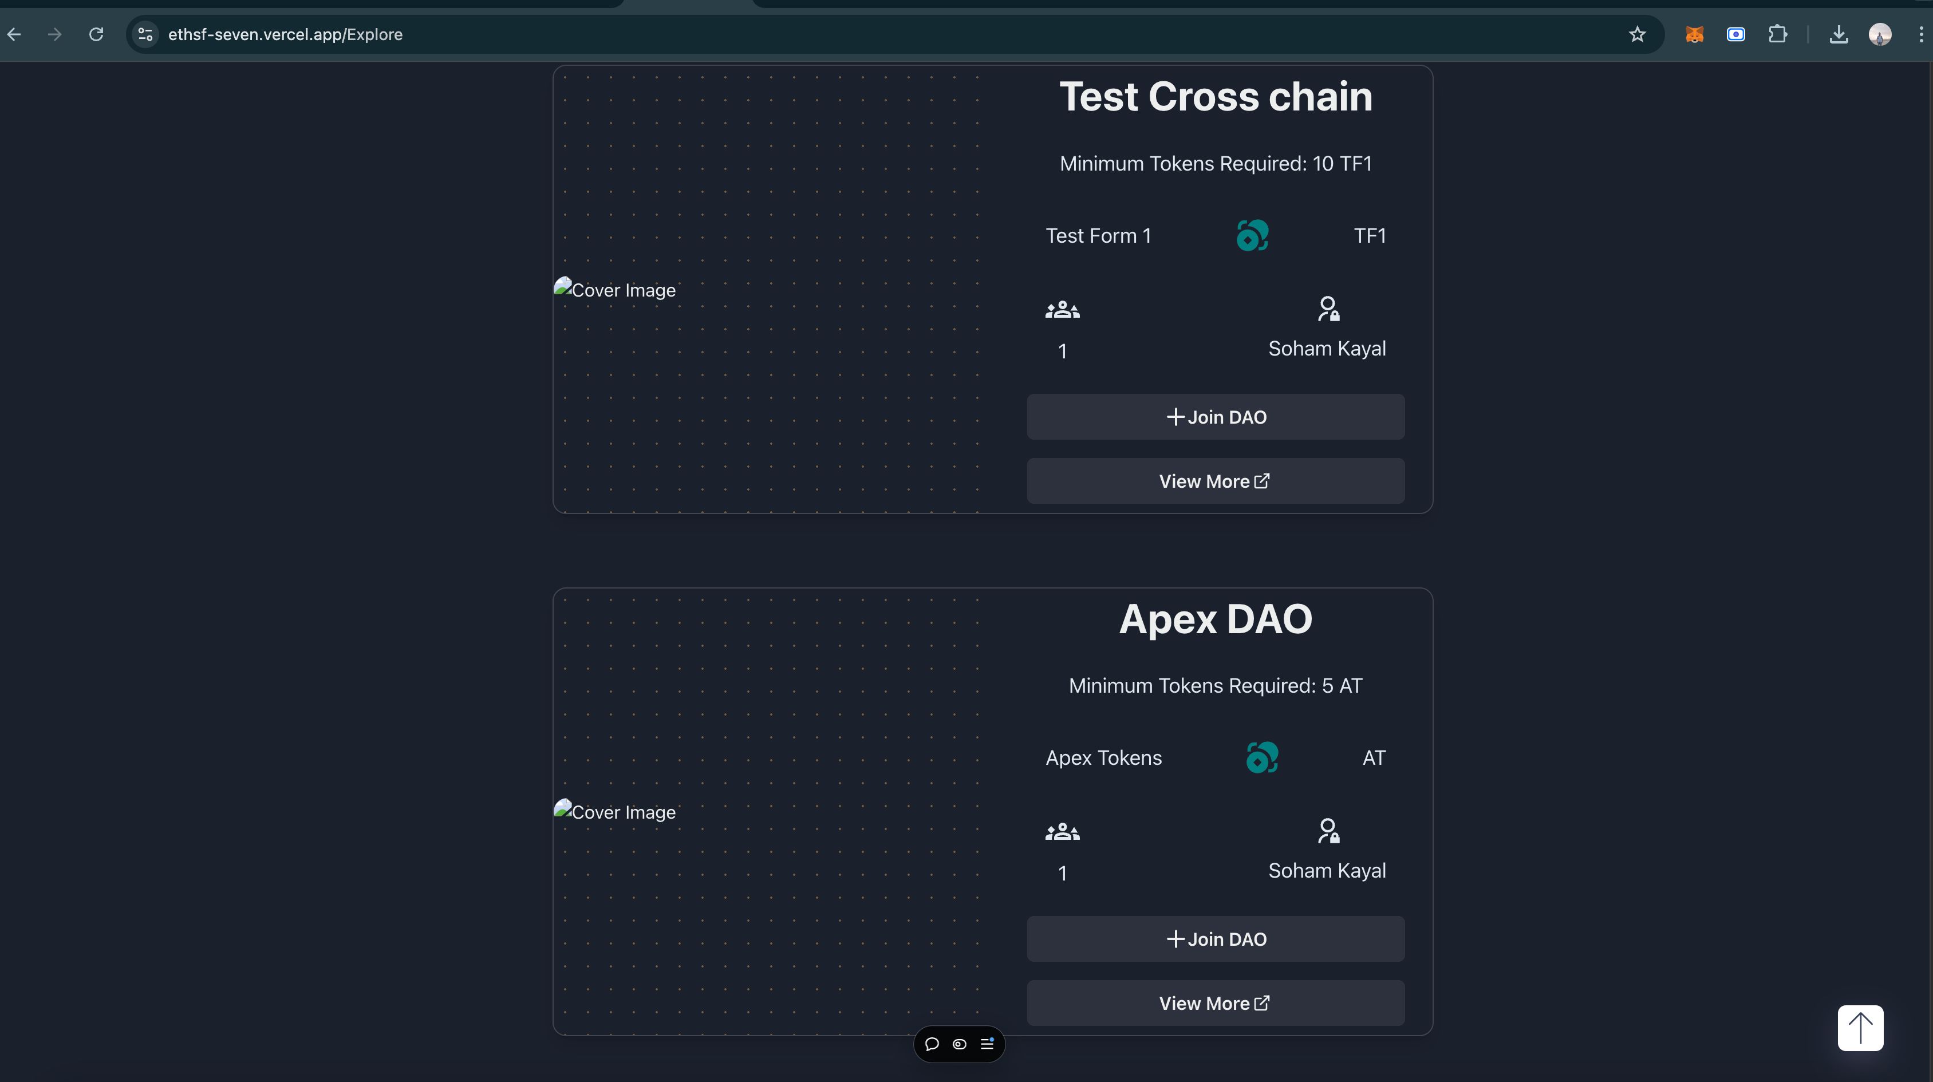The image size is (1933, 1082).
Task: View more about Apex DAO
Action: tap(1216, 1003)
